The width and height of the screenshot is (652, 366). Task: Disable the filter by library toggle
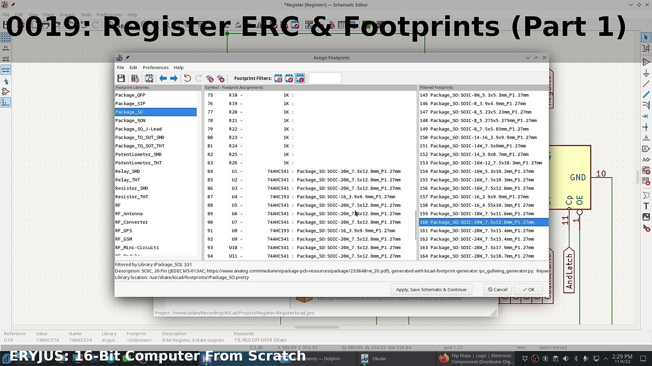pos(300,78)
